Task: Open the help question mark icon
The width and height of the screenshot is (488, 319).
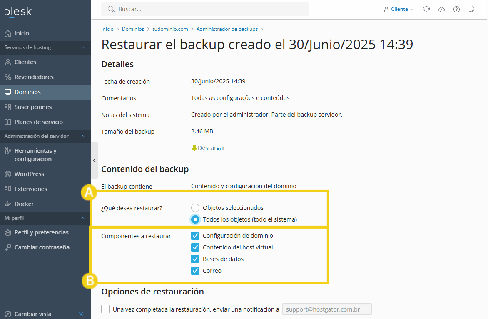Action: tap(456, 9)
